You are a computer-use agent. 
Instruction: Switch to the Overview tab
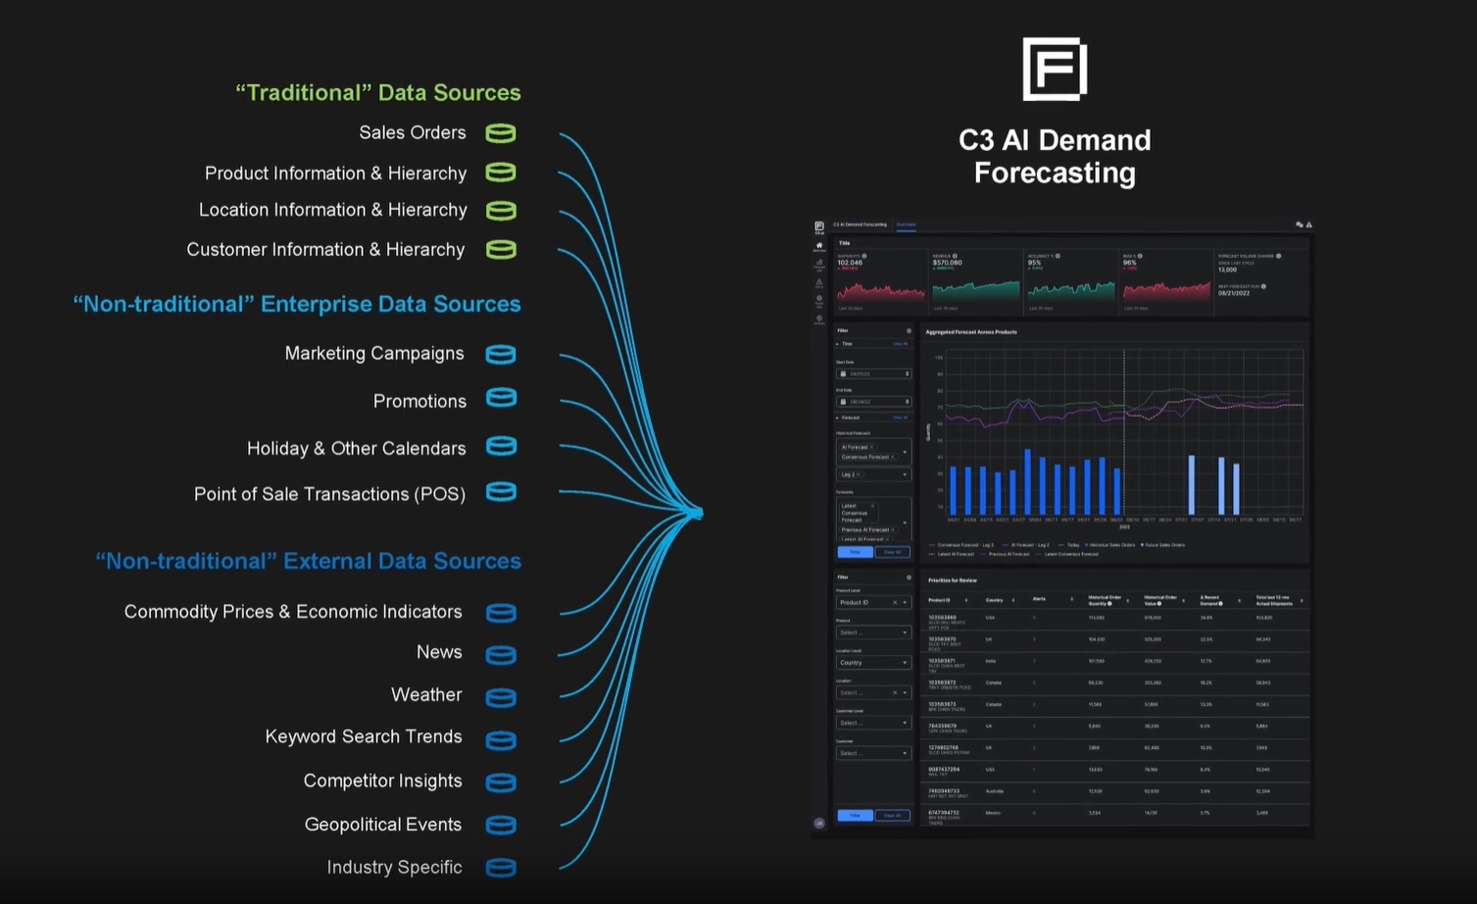(907, 225)
